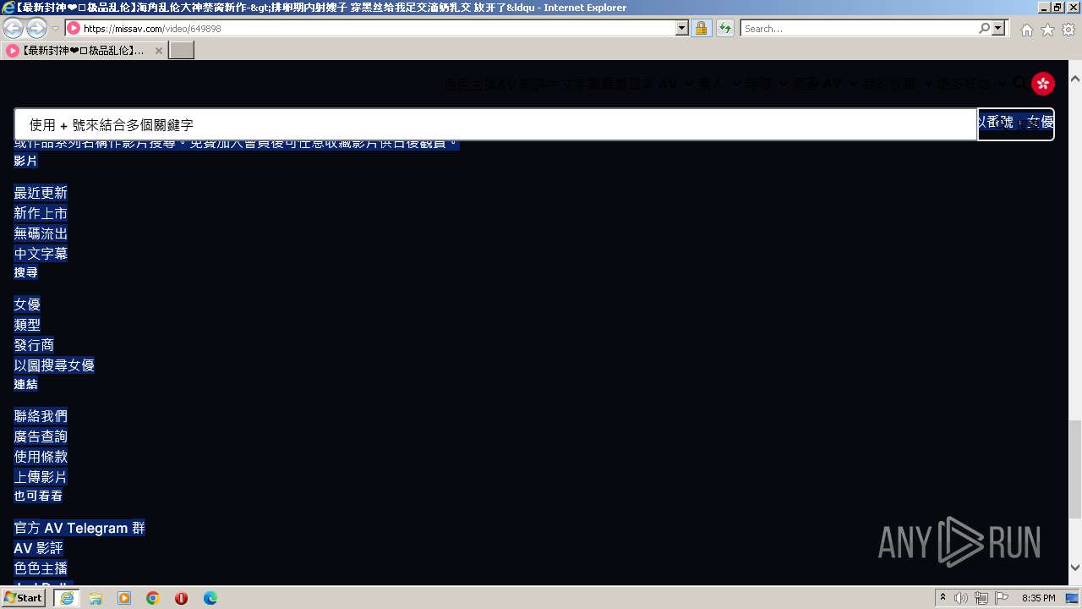Click the search magnifier in IE search box
Screen dimensions: 1082x609
tap(984, 28)
